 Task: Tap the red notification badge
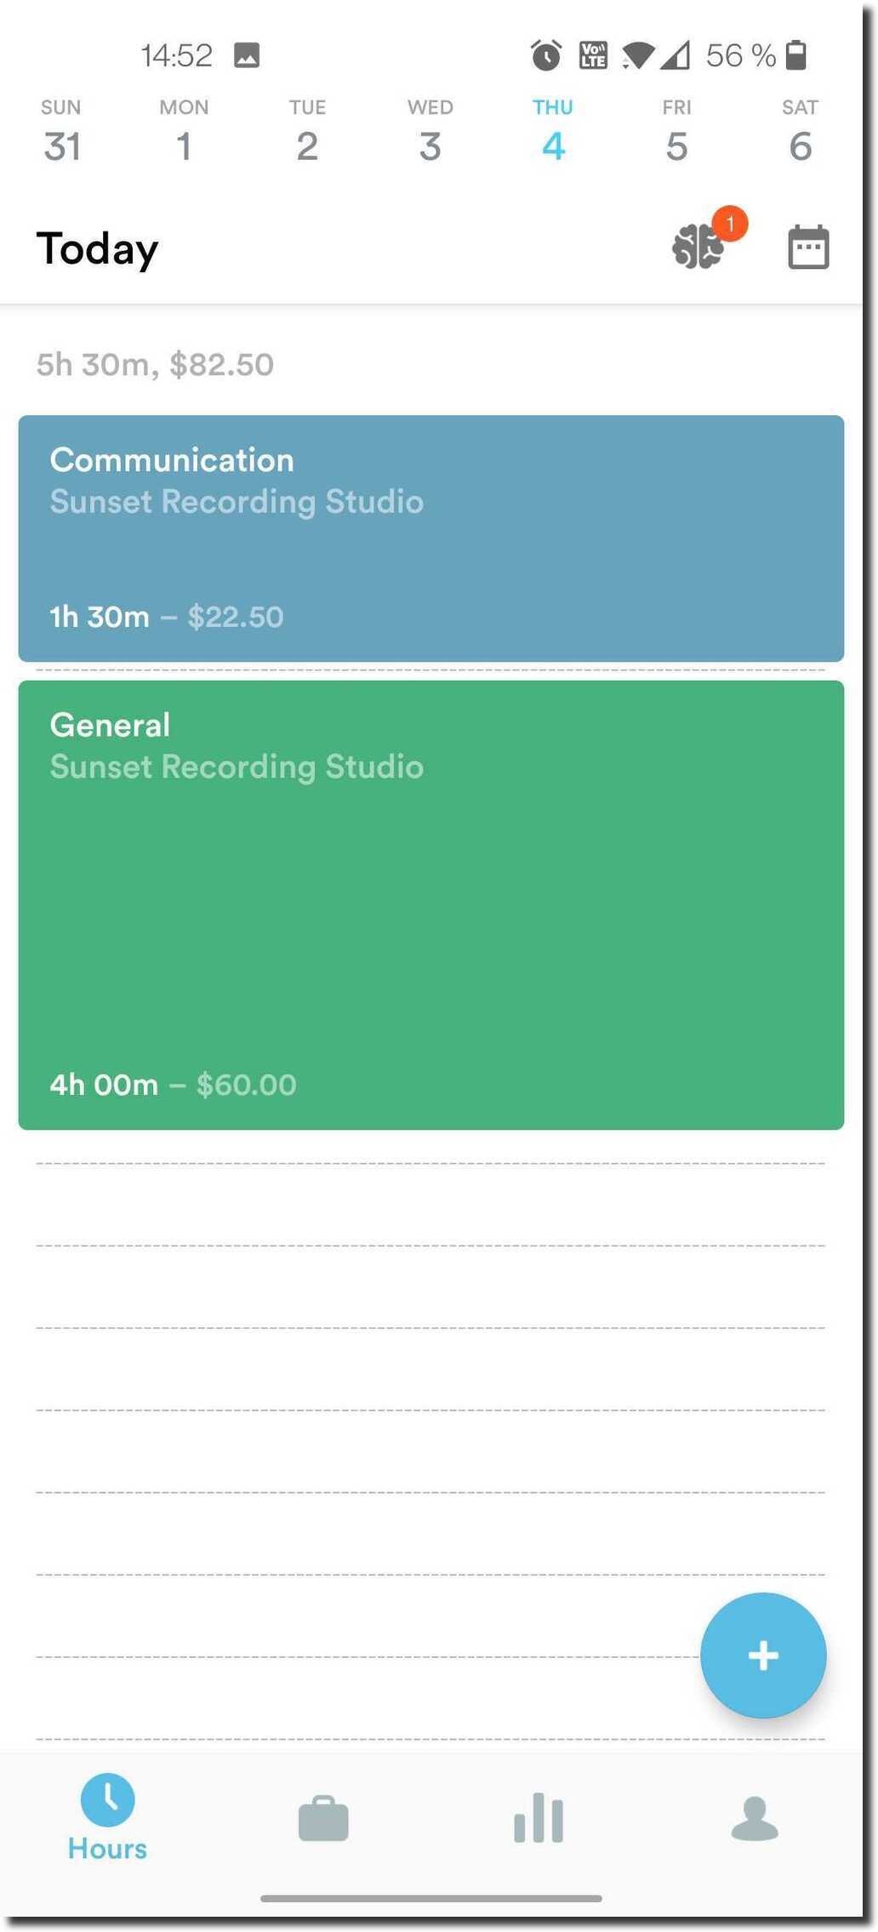click(x=730, y=224)
